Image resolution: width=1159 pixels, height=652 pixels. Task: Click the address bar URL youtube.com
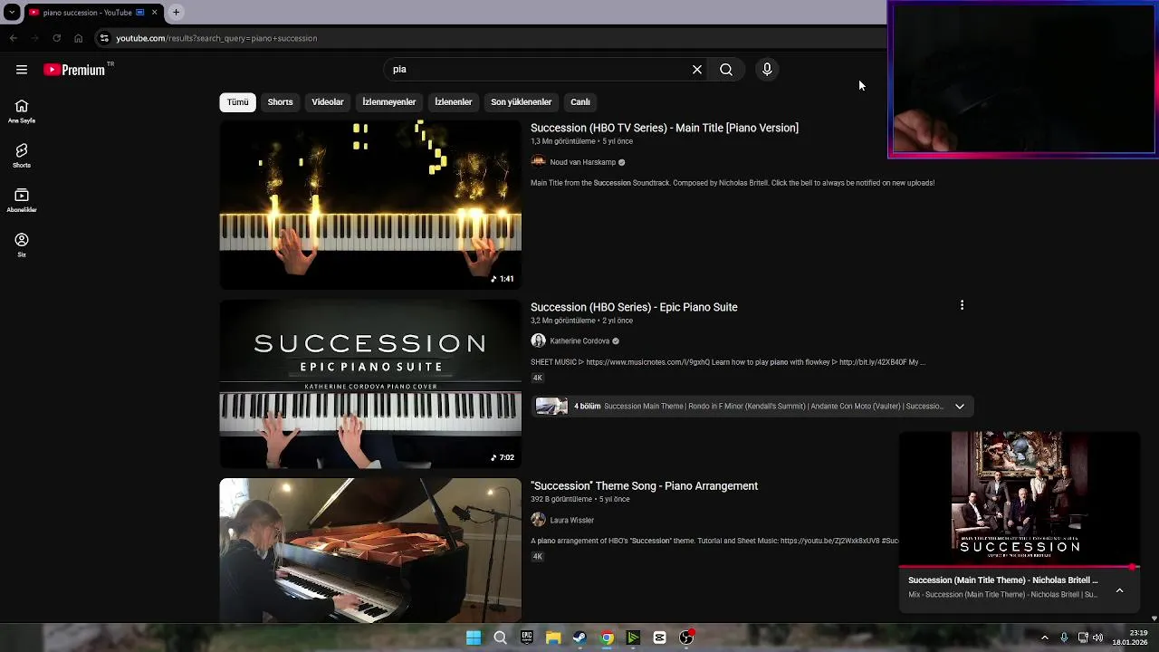216,38
